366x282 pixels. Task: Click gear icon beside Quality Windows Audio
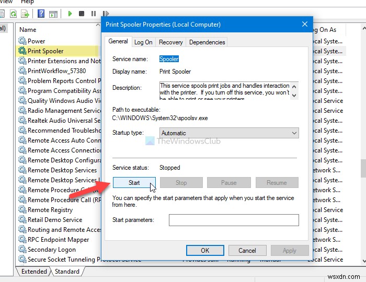point(22,100)
